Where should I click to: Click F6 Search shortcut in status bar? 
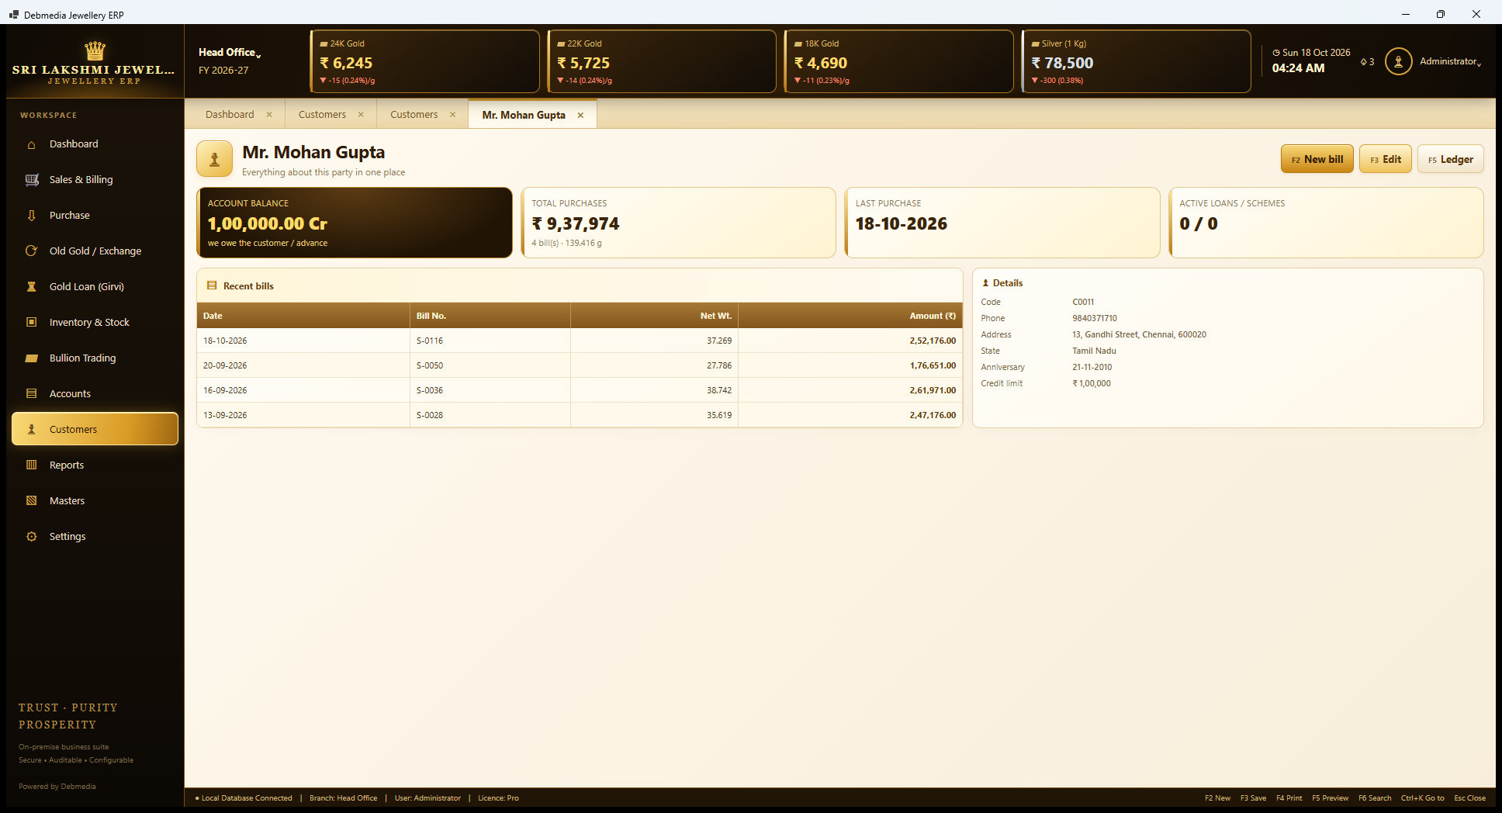(1374, 798)
